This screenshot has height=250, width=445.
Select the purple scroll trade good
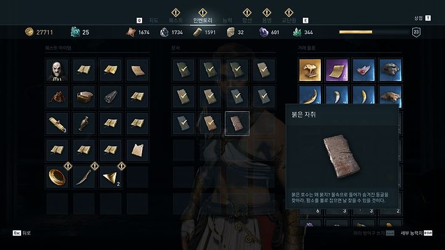point(337,70)
